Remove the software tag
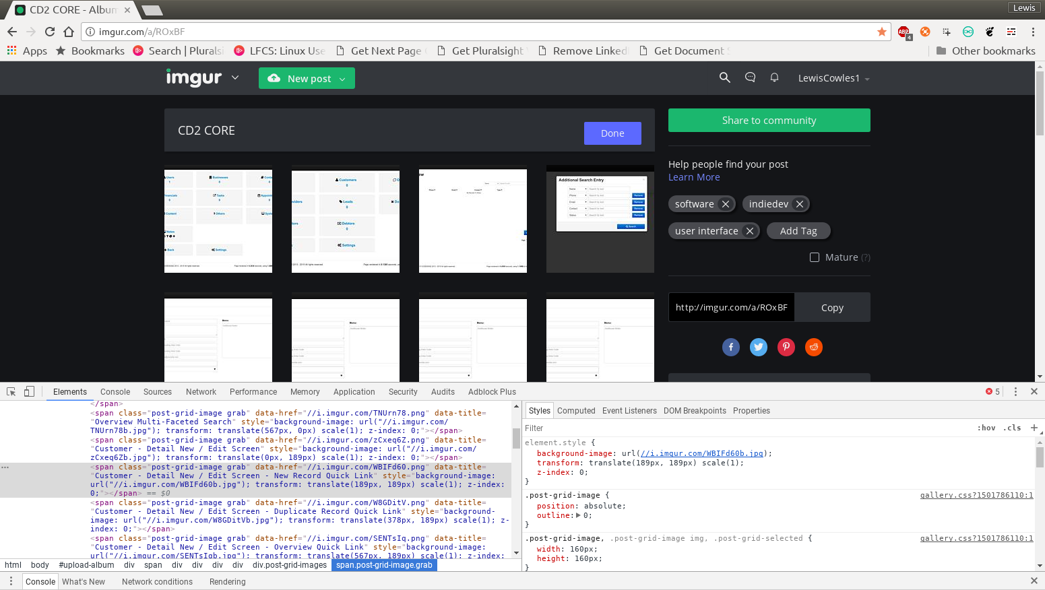1045x590 pixels. (x=726, y=204)
